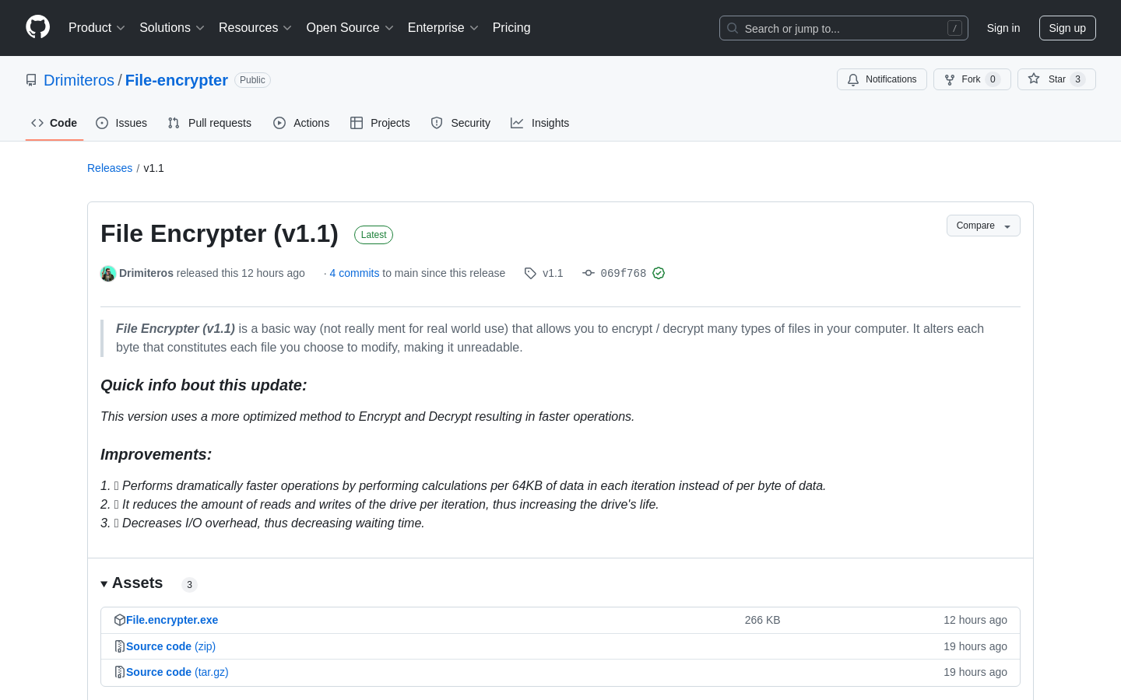Screen dimensions: 1121x700
Task: Click the v1.1 tag icon
Action: (530, 273)
